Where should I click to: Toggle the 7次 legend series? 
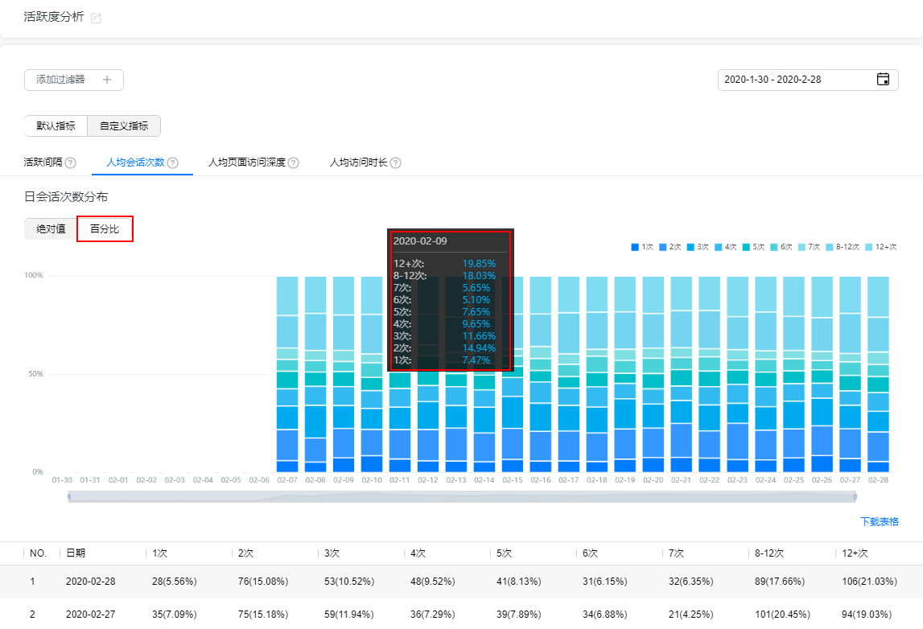click(x=809, y=247)
